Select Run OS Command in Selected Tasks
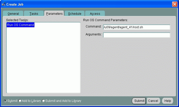Screen dimensions: 179x107 [x=20, y=25]
